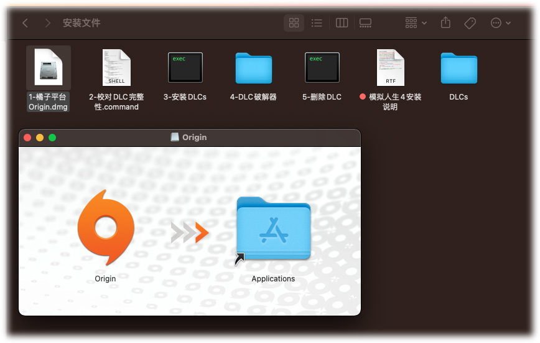
Task: Go back in Finder navigation
Action: tap(25, 23)
